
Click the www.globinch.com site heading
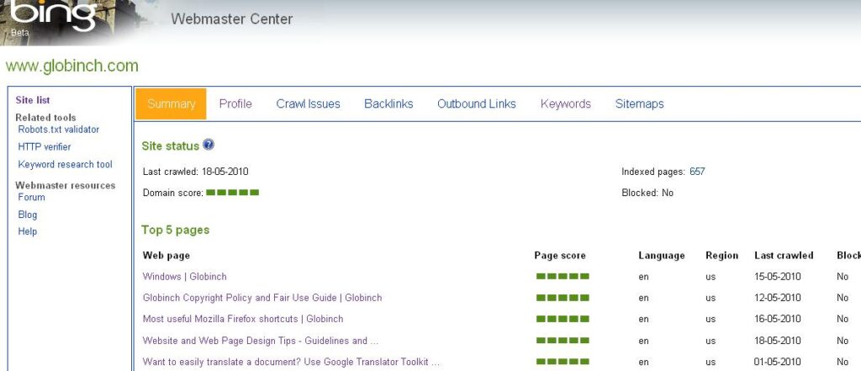coord(72,66)
